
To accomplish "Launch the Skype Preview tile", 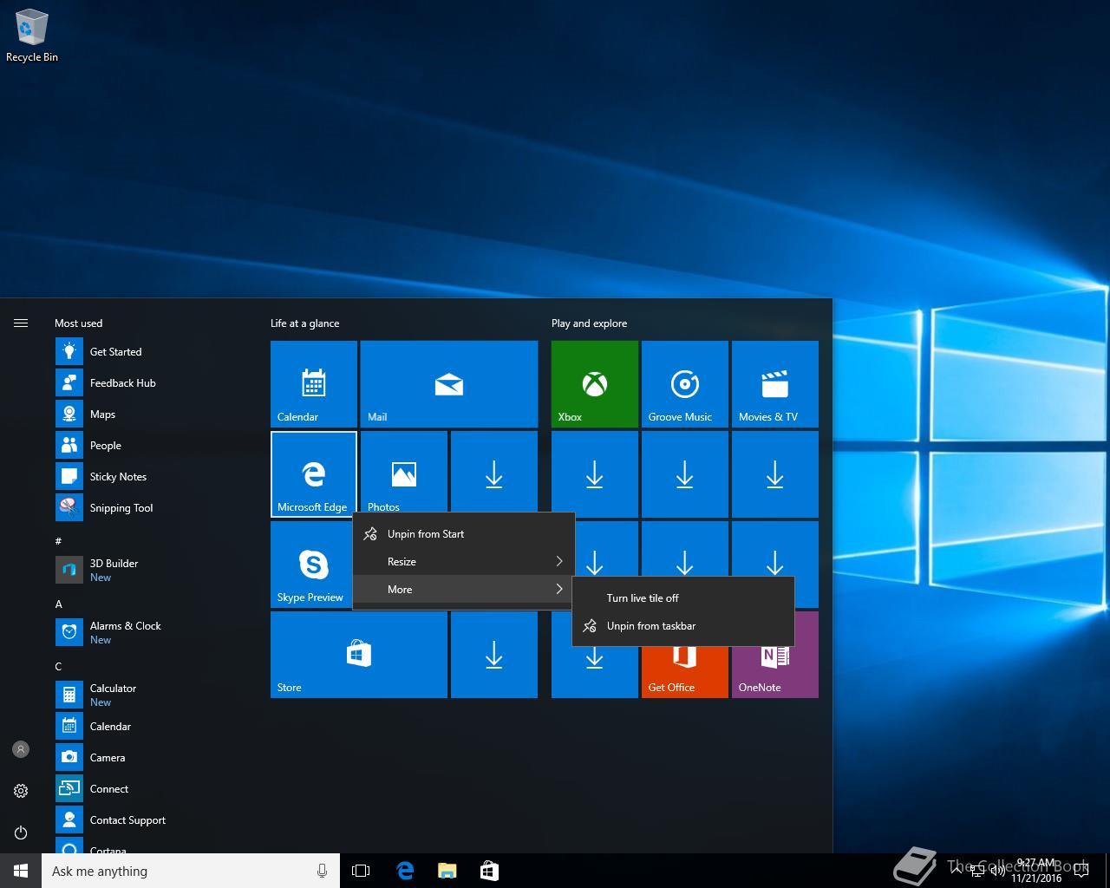I will click(311, 565).
